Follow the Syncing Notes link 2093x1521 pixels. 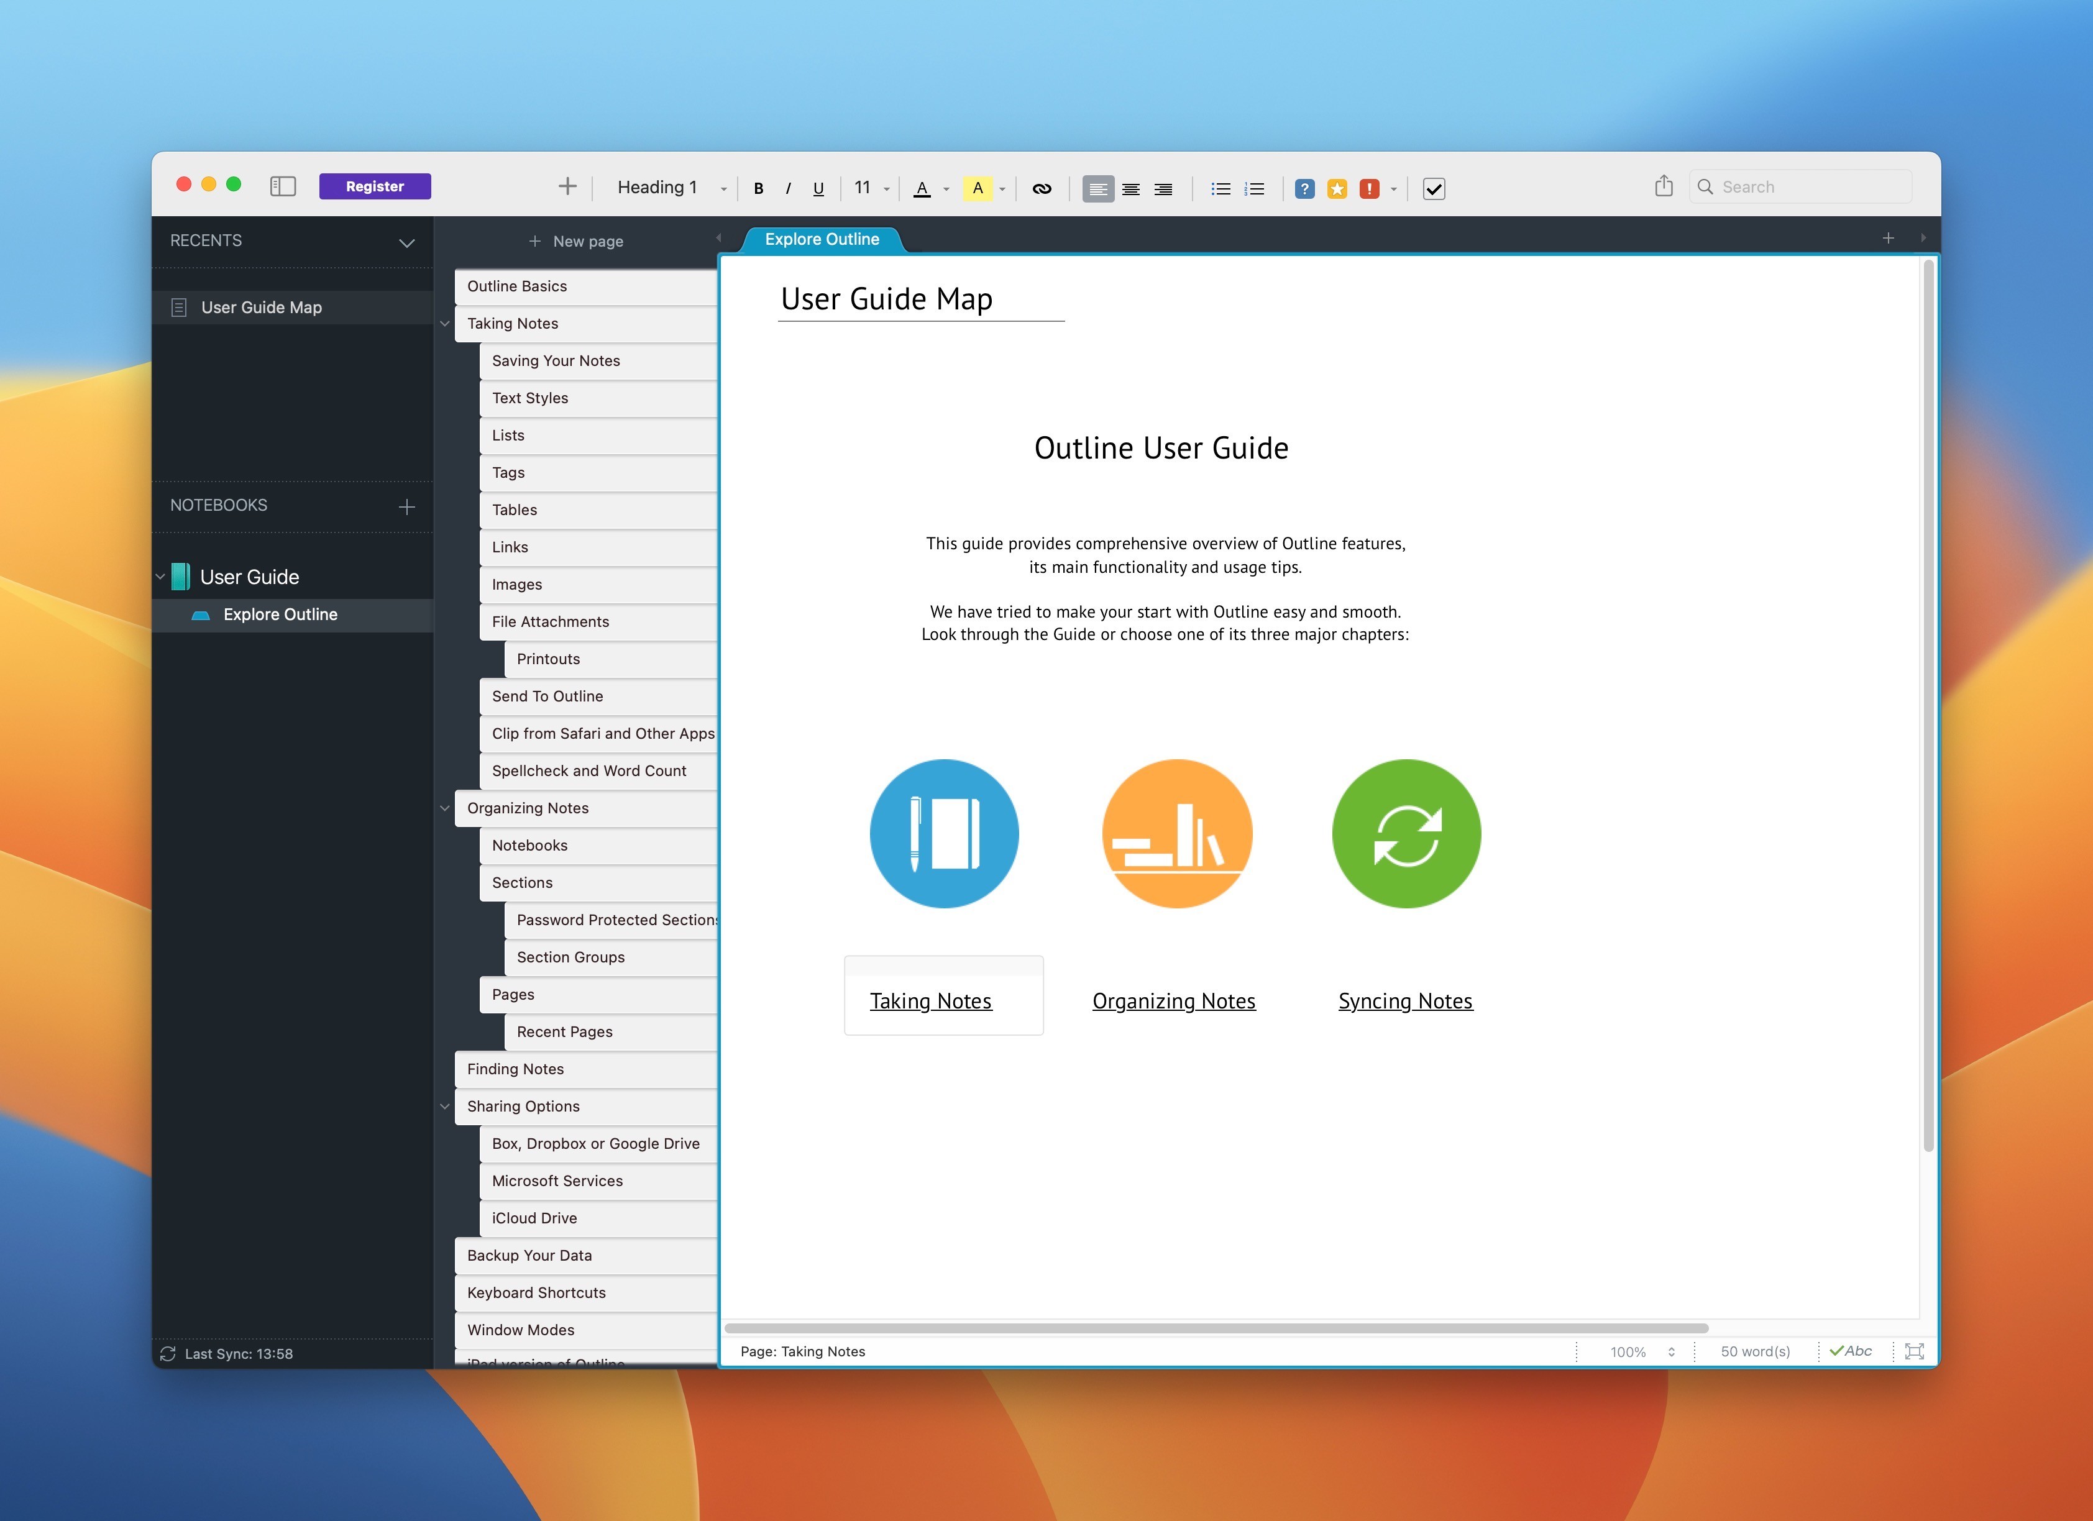pyautogui.click(x=1406, y=1002)
